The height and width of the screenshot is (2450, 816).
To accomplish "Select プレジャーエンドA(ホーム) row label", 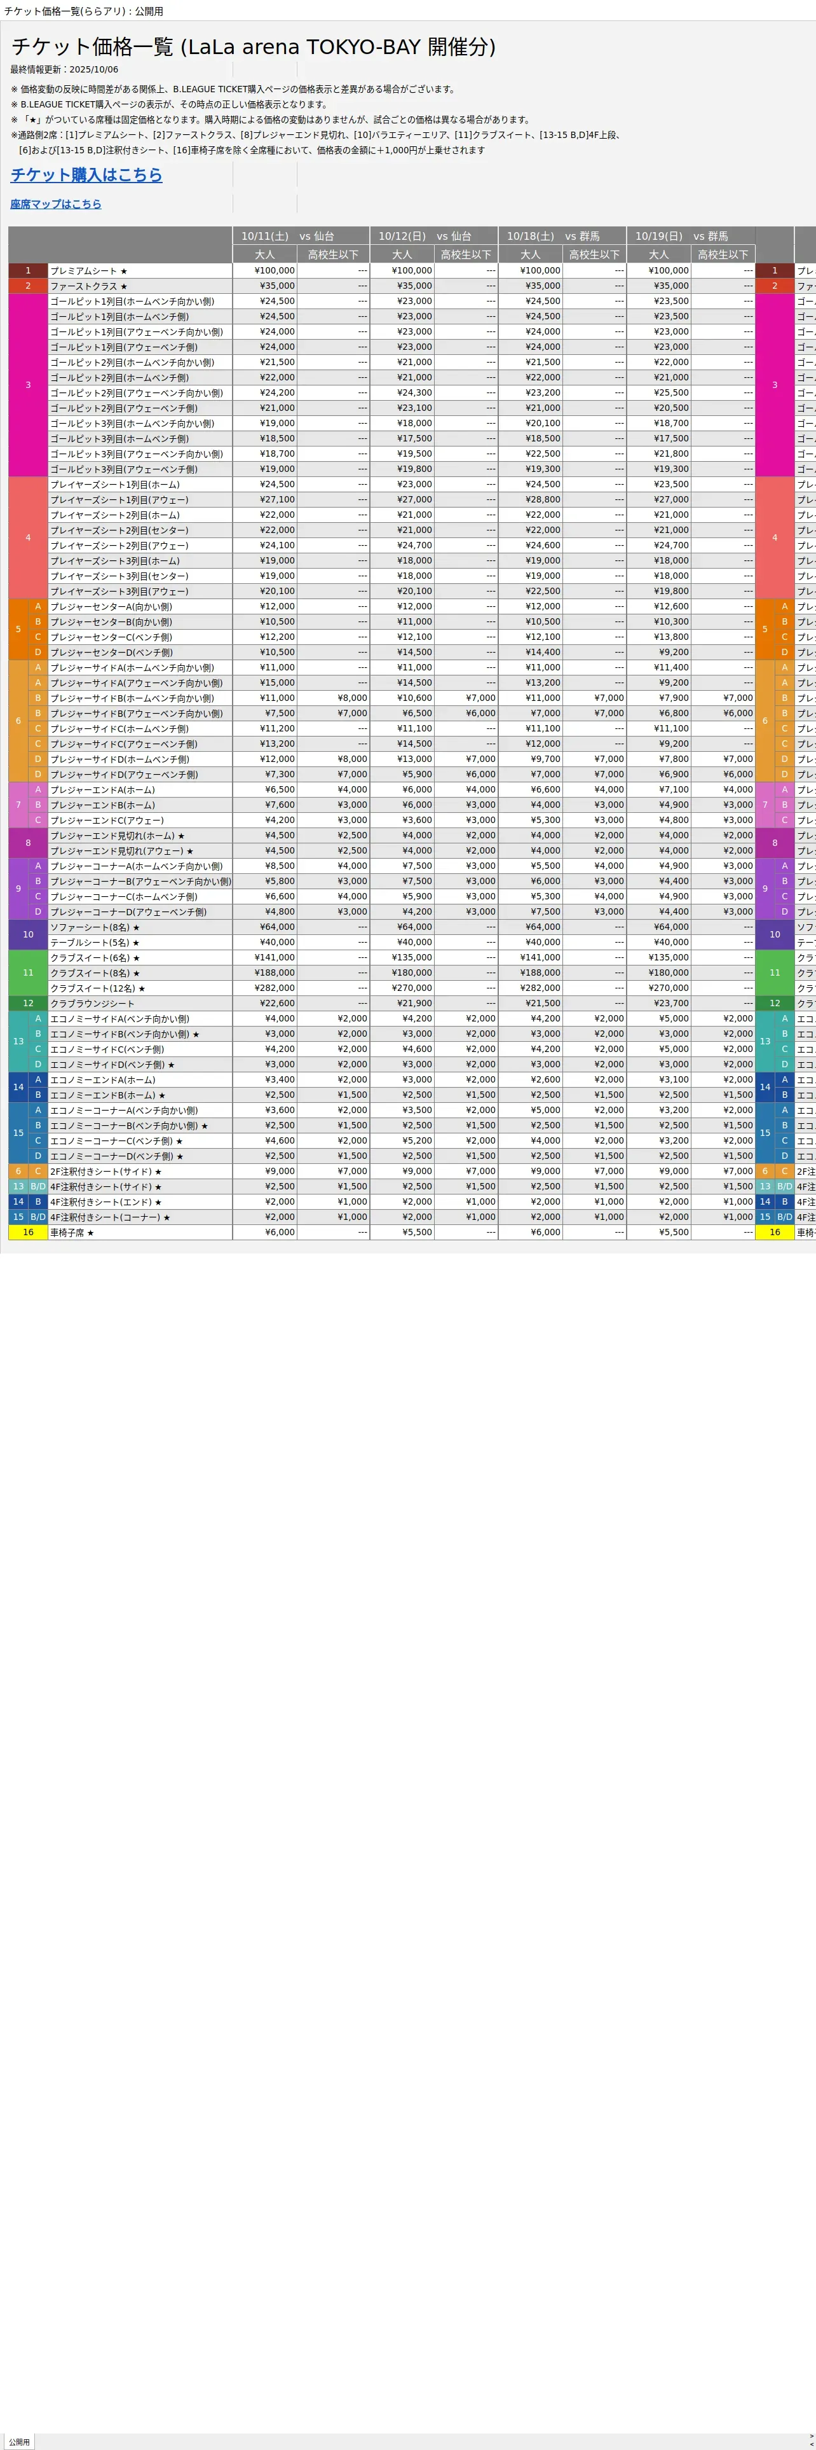I will coord(140,789).
